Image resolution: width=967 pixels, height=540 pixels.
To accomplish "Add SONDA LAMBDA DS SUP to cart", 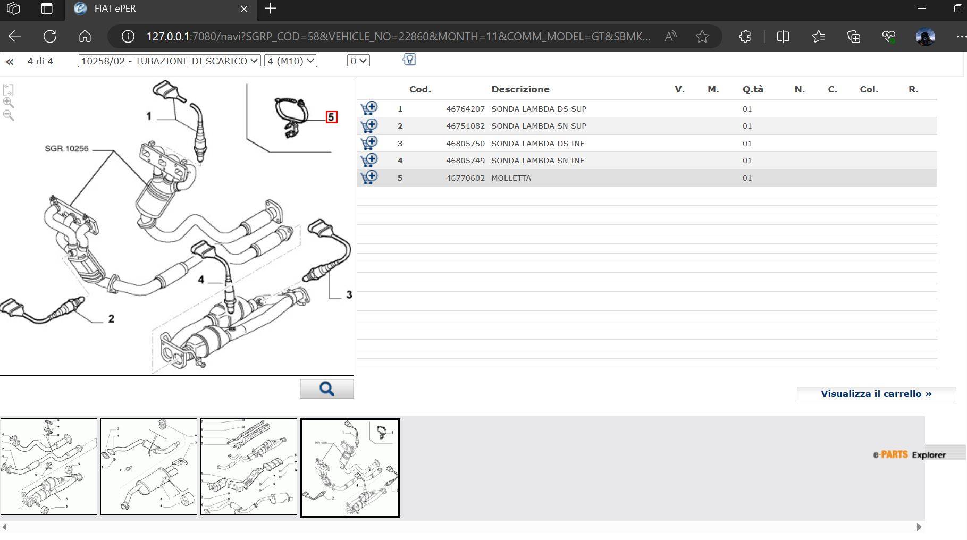I will (369, 108).
